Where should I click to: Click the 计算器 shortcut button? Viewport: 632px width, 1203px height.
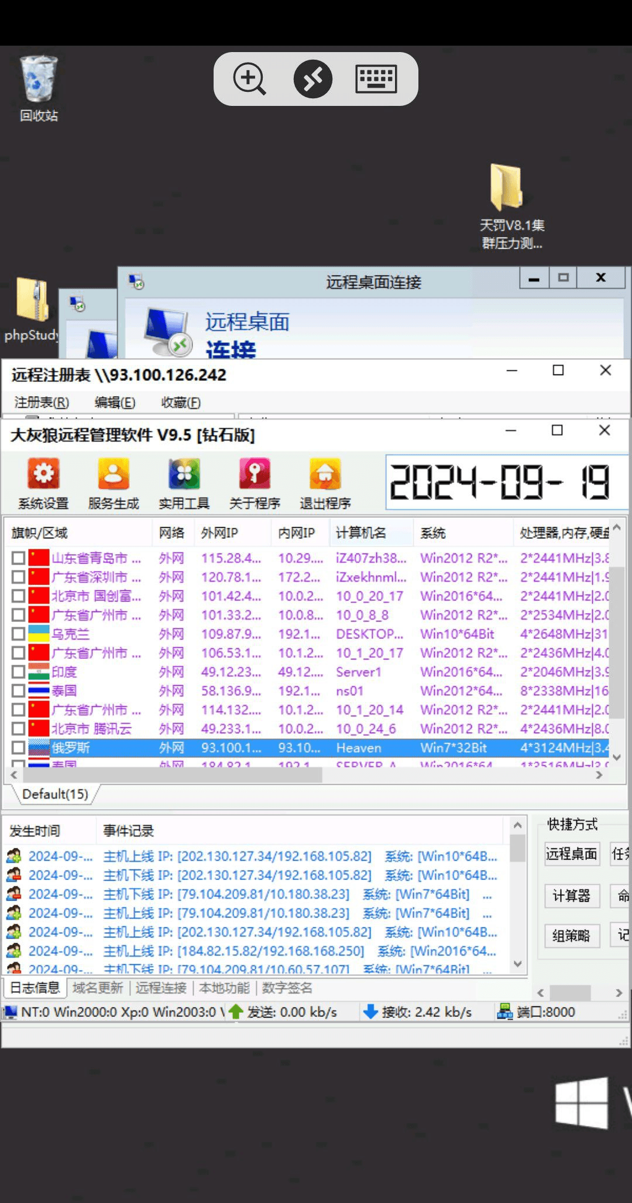[x=571, y=896]
